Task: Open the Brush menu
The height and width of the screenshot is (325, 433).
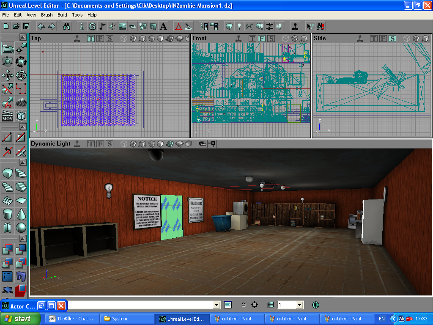Action: pyautogui.click(x=47, y=15)
